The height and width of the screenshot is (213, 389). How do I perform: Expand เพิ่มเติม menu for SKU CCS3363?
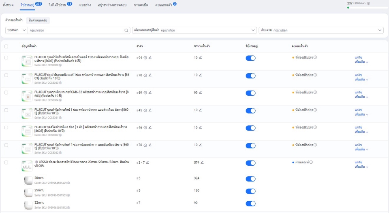pos(361,79)
